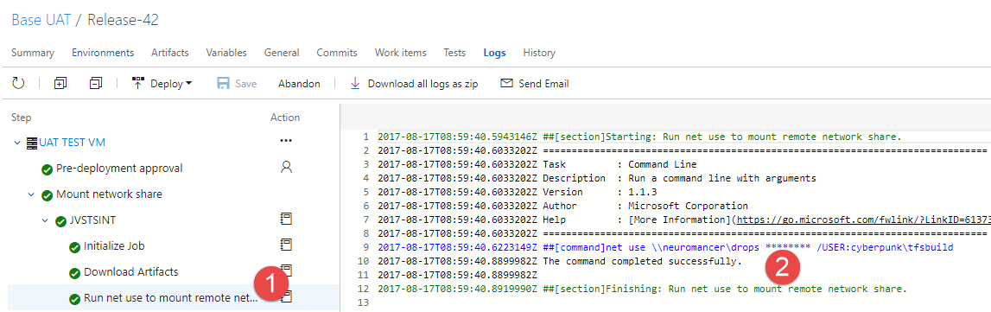The width and height of the screenshot is (991, 312).
Task: Open the Deploy dropdown
Action: tap(162, 83)
